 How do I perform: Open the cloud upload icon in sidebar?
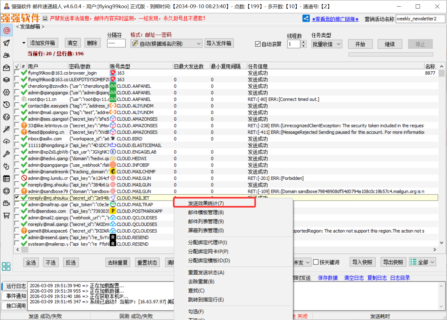click(7, 141)
